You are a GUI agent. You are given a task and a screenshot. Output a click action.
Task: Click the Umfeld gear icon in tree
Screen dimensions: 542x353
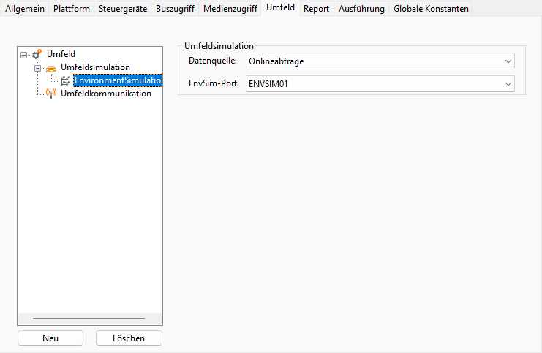click(37, 54)
